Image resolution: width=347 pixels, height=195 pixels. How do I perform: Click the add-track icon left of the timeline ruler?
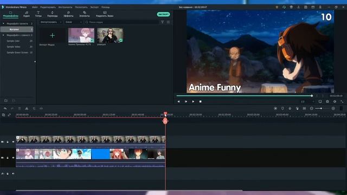pos(4,115)
